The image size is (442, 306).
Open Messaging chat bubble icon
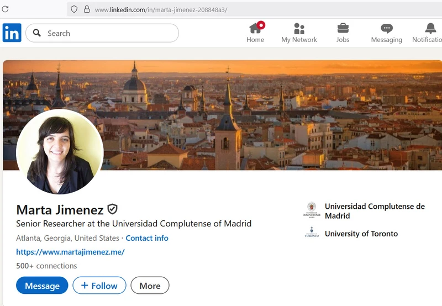point(386,28)
